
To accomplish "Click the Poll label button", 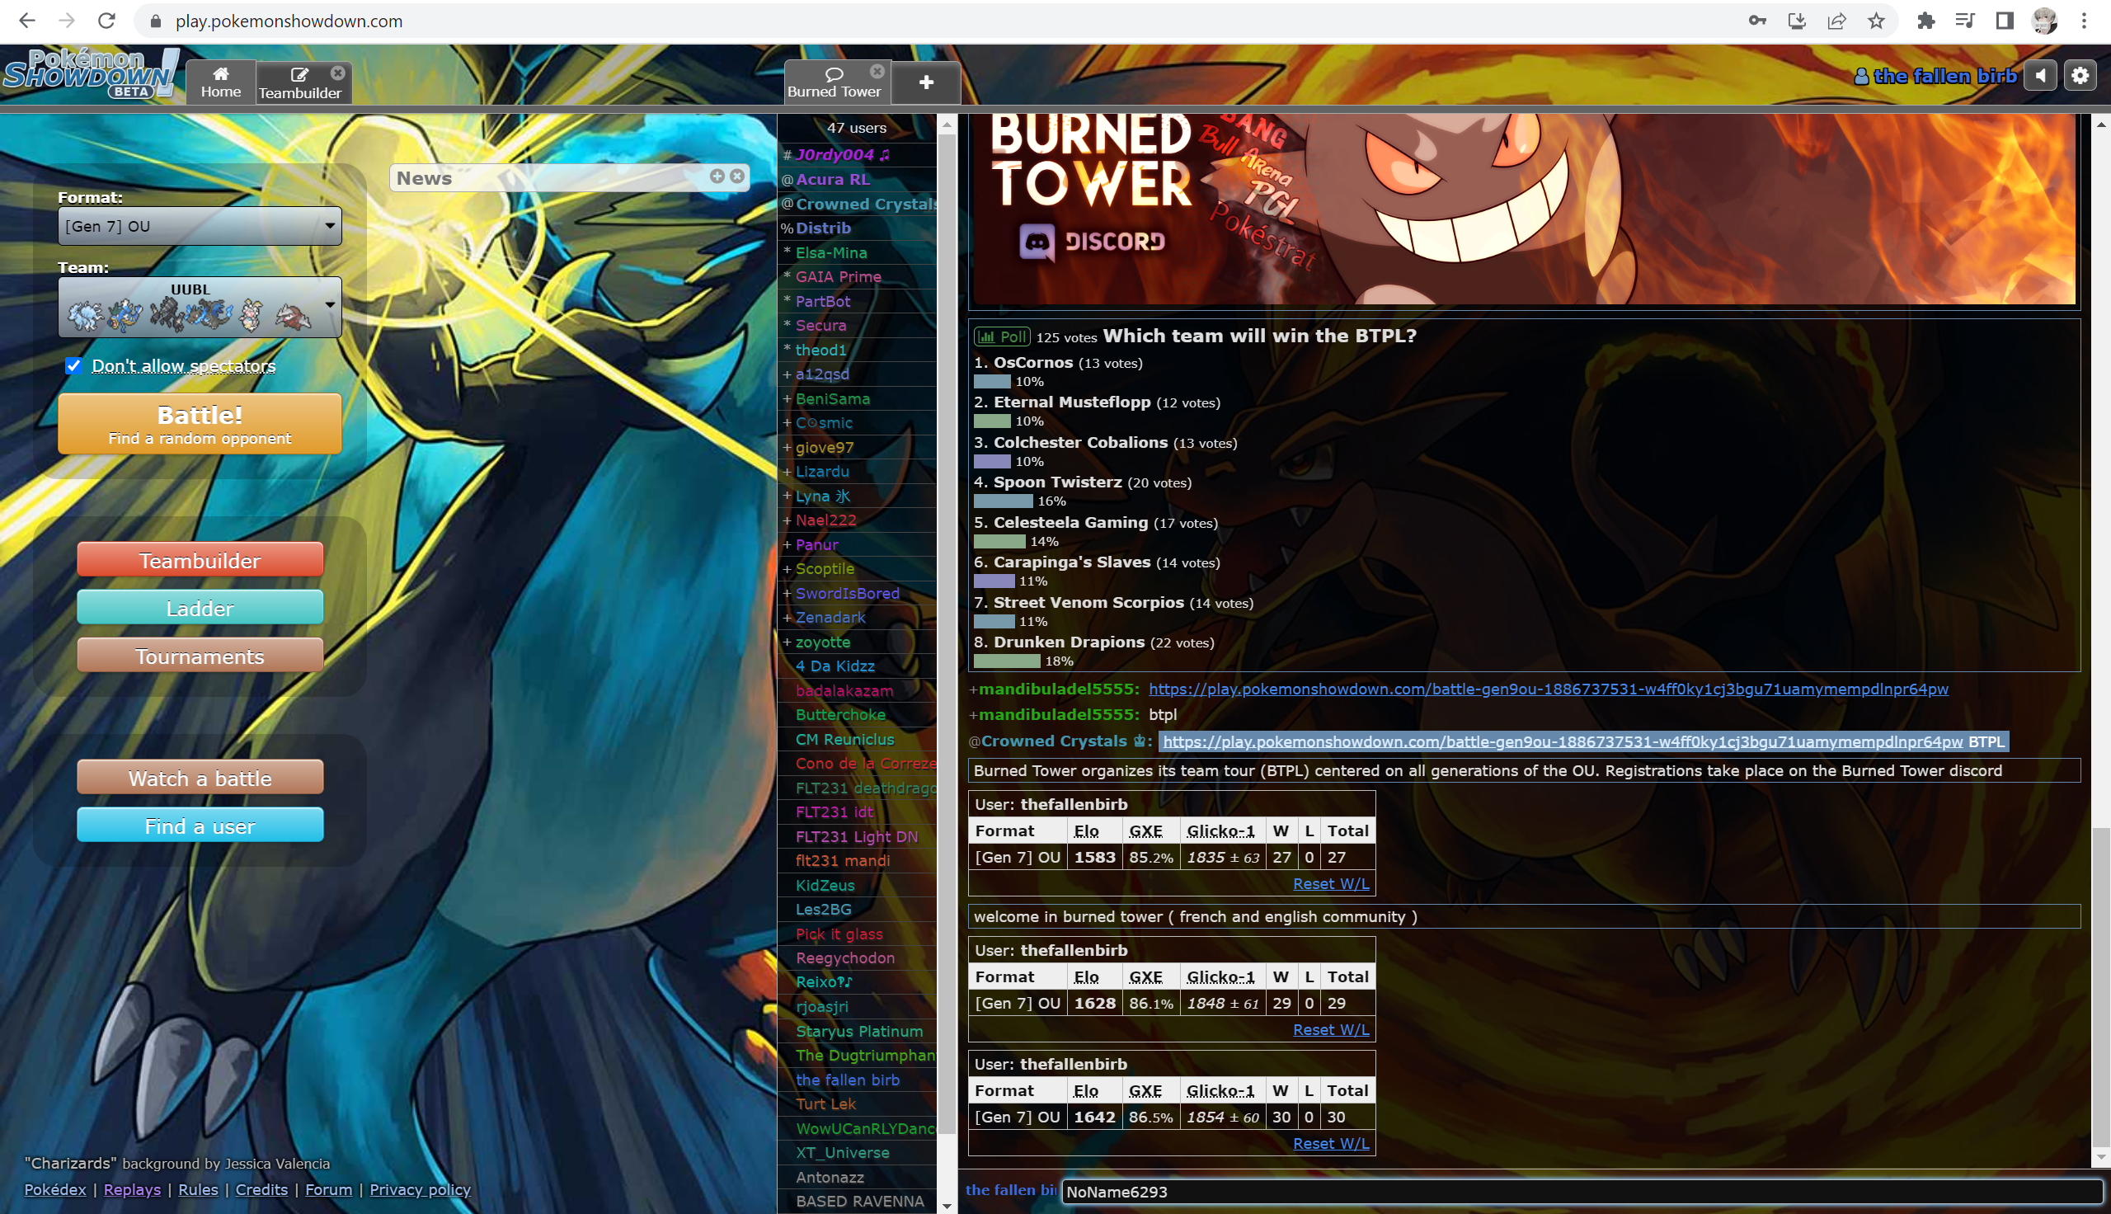I will (1002, 336).
